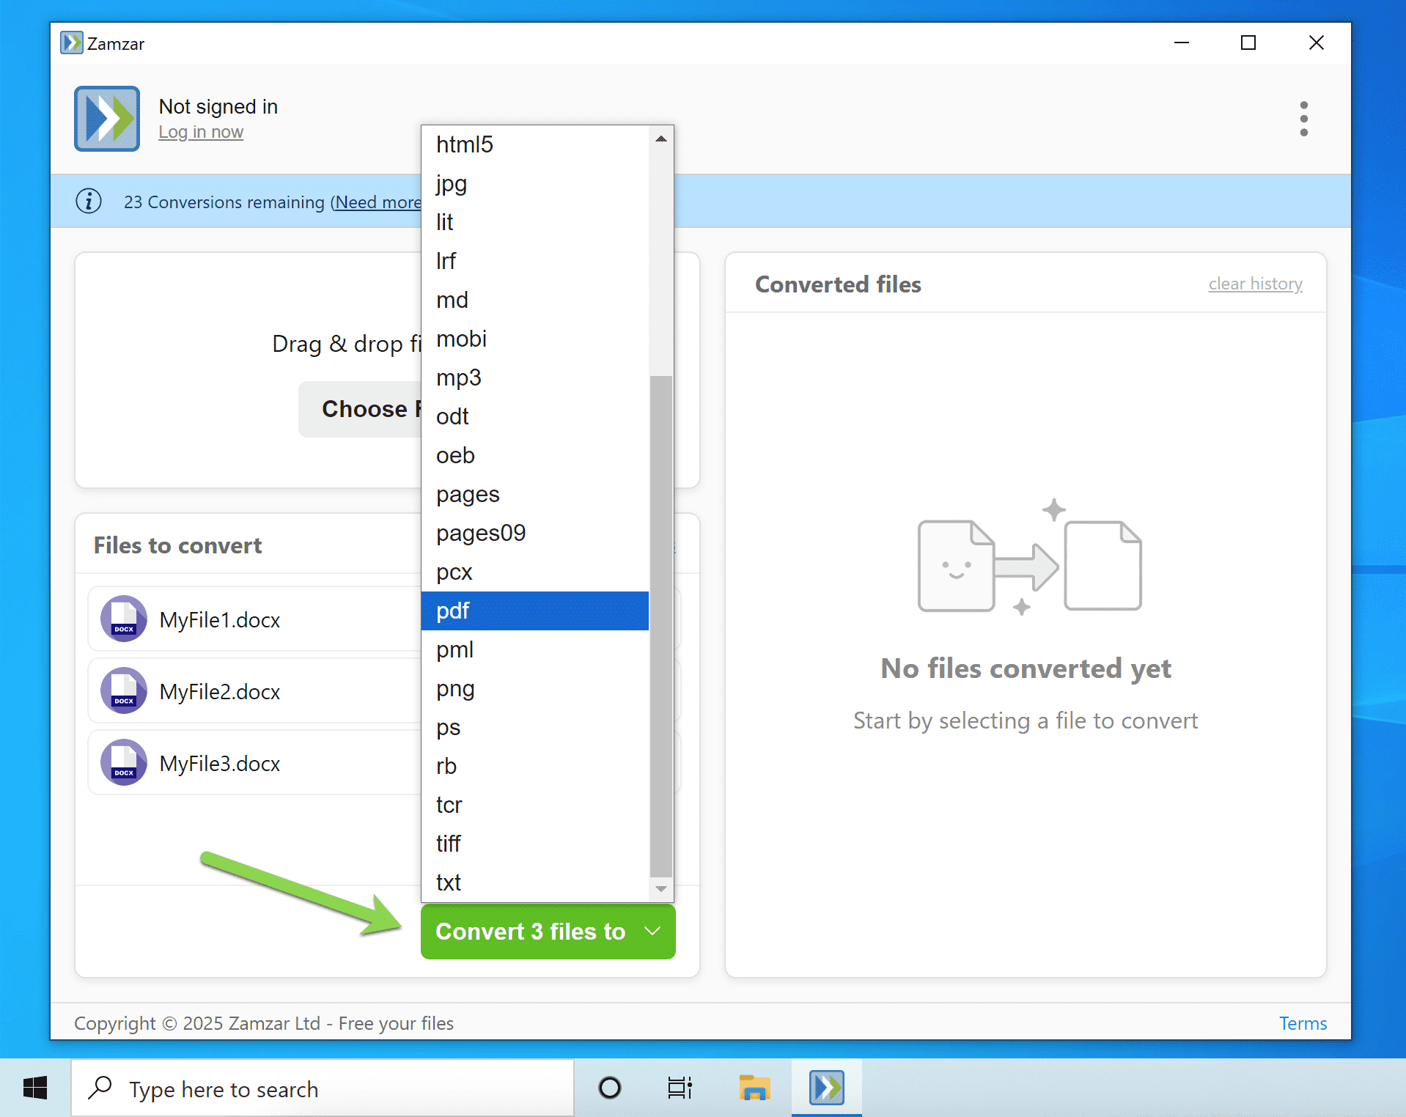Open the three-dot options menu
Screen dimensions: 1406x1117
(1303, 119)
